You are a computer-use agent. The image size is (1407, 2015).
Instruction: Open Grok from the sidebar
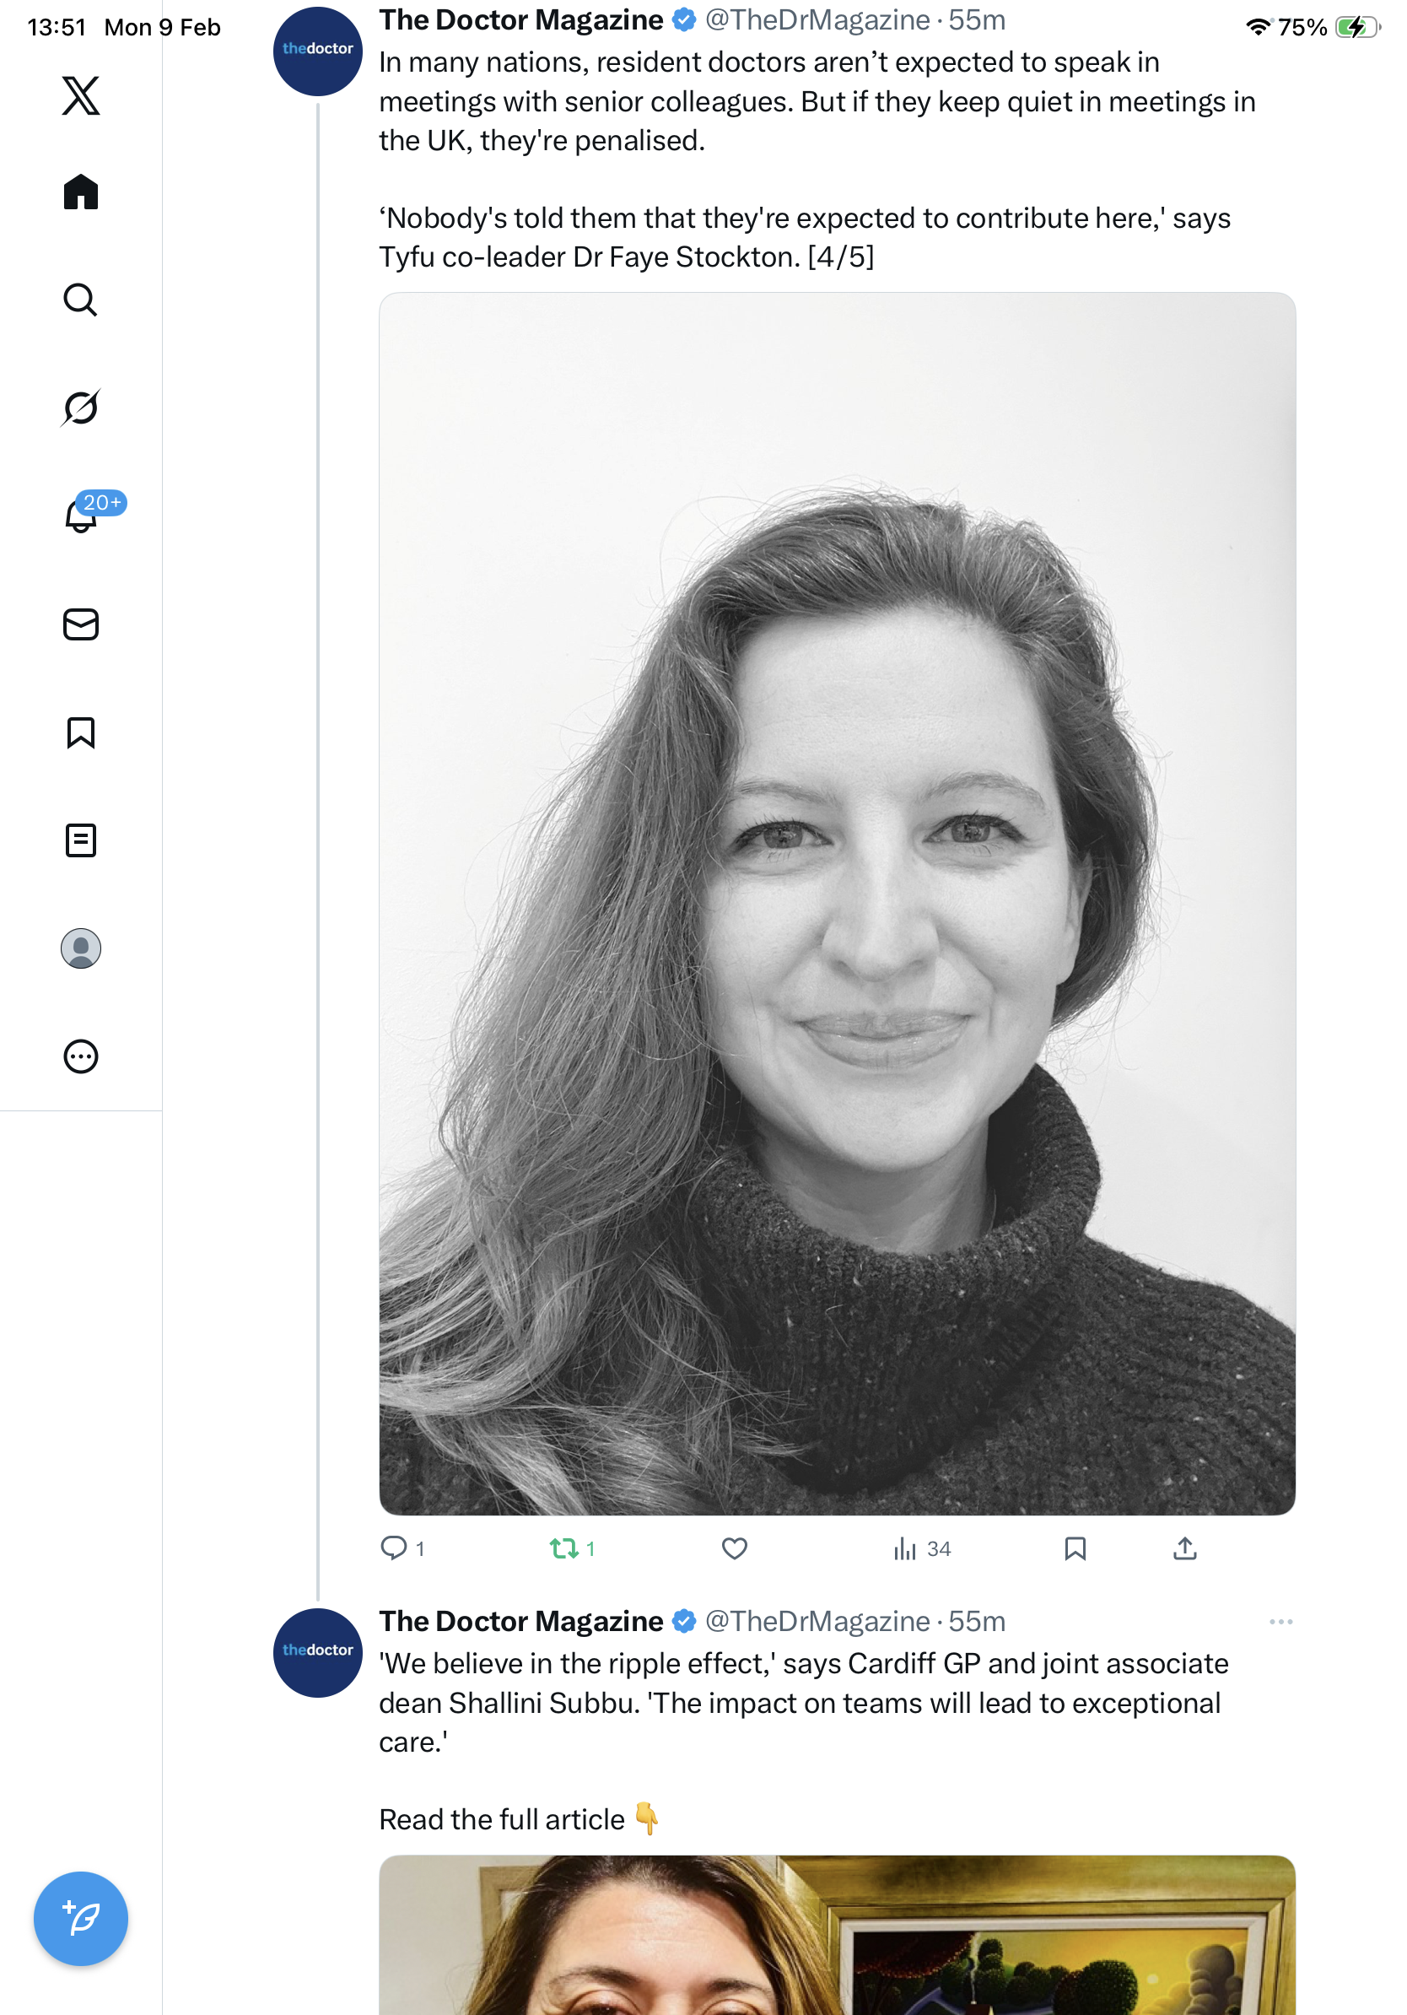[x=81, y=408]
